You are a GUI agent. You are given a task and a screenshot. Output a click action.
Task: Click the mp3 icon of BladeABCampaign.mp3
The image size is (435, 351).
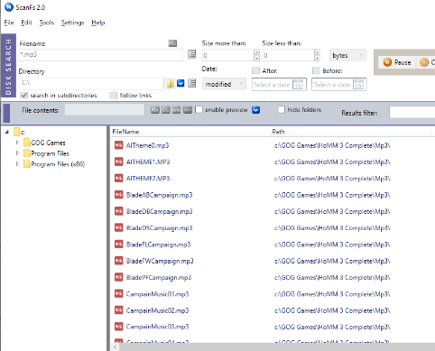tap(119, 195)
